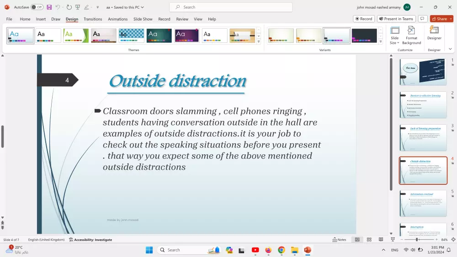Switch to Slide Sorter view
457x257 pixels.
(x=369, y=240)
